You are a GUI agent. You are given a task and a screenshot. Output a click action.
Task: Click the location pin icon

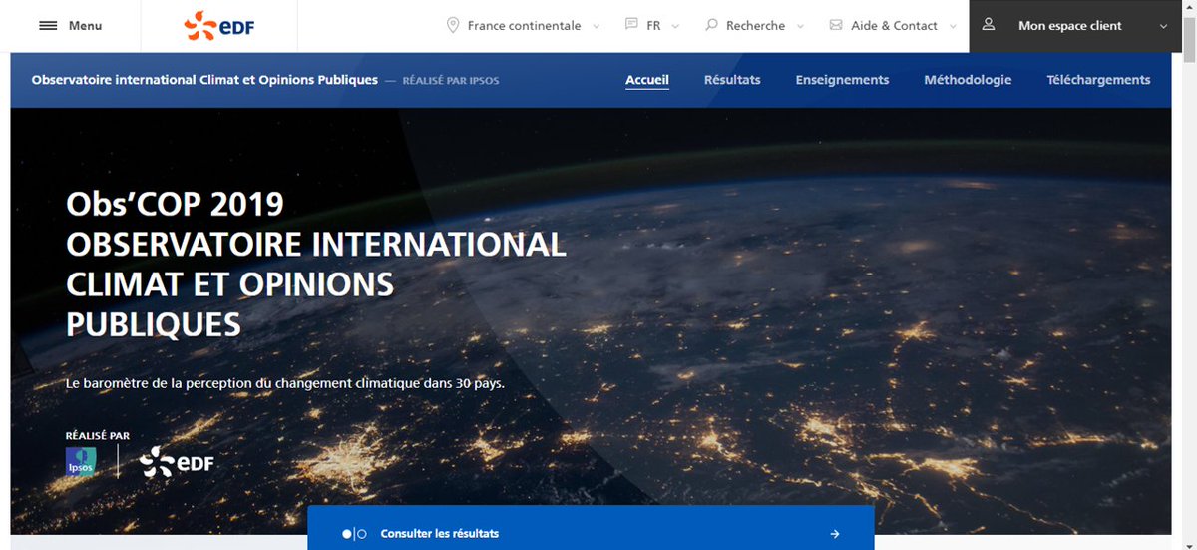click(453, 26)
